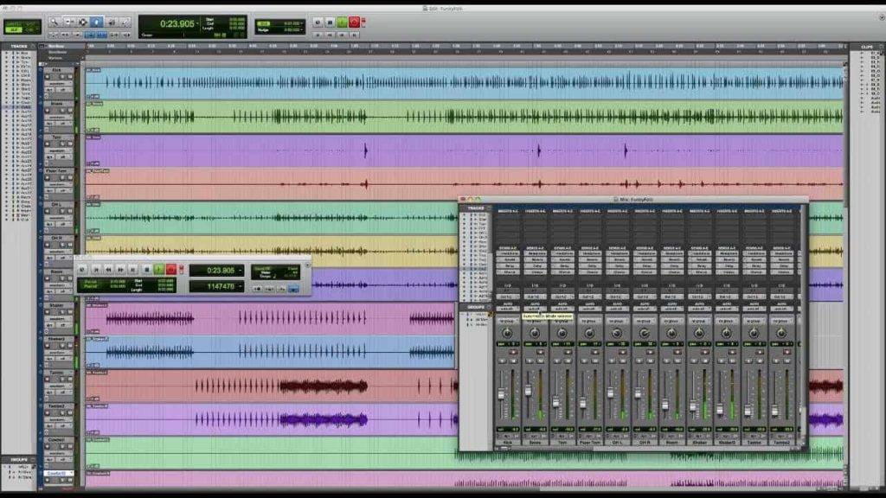
Task: Select the Grabber tool in the Edit toolbar
Action: click(x=97, y=22)
